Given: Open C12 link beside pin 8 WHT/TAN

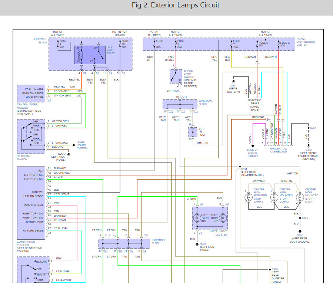Looking at the screenshot, I should point(171,112).
